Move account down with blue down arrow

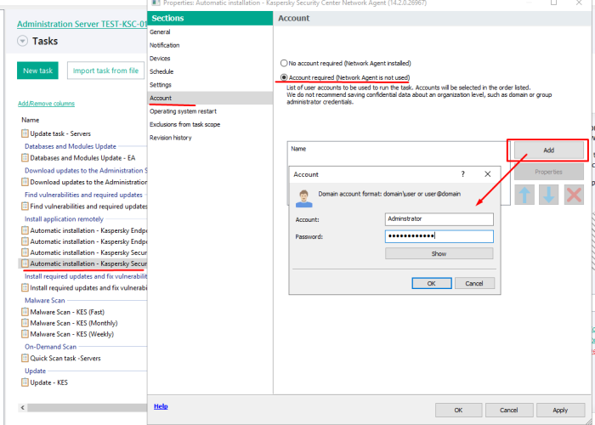(549, 195)
